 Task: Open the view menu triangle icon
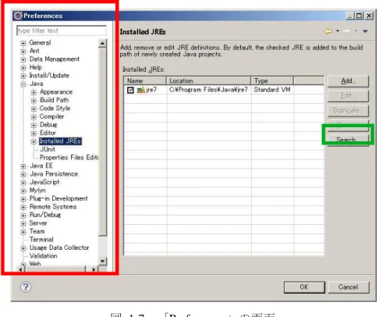point(365,31)
